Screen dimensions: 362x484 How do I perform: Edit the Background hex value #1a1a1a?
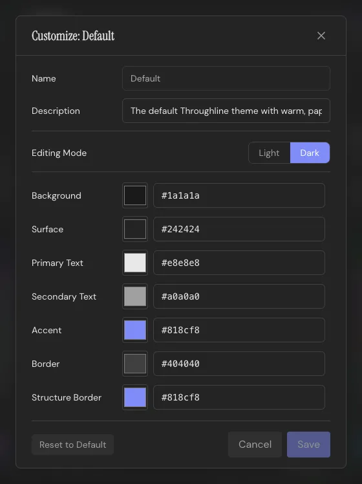coord(239,195)
